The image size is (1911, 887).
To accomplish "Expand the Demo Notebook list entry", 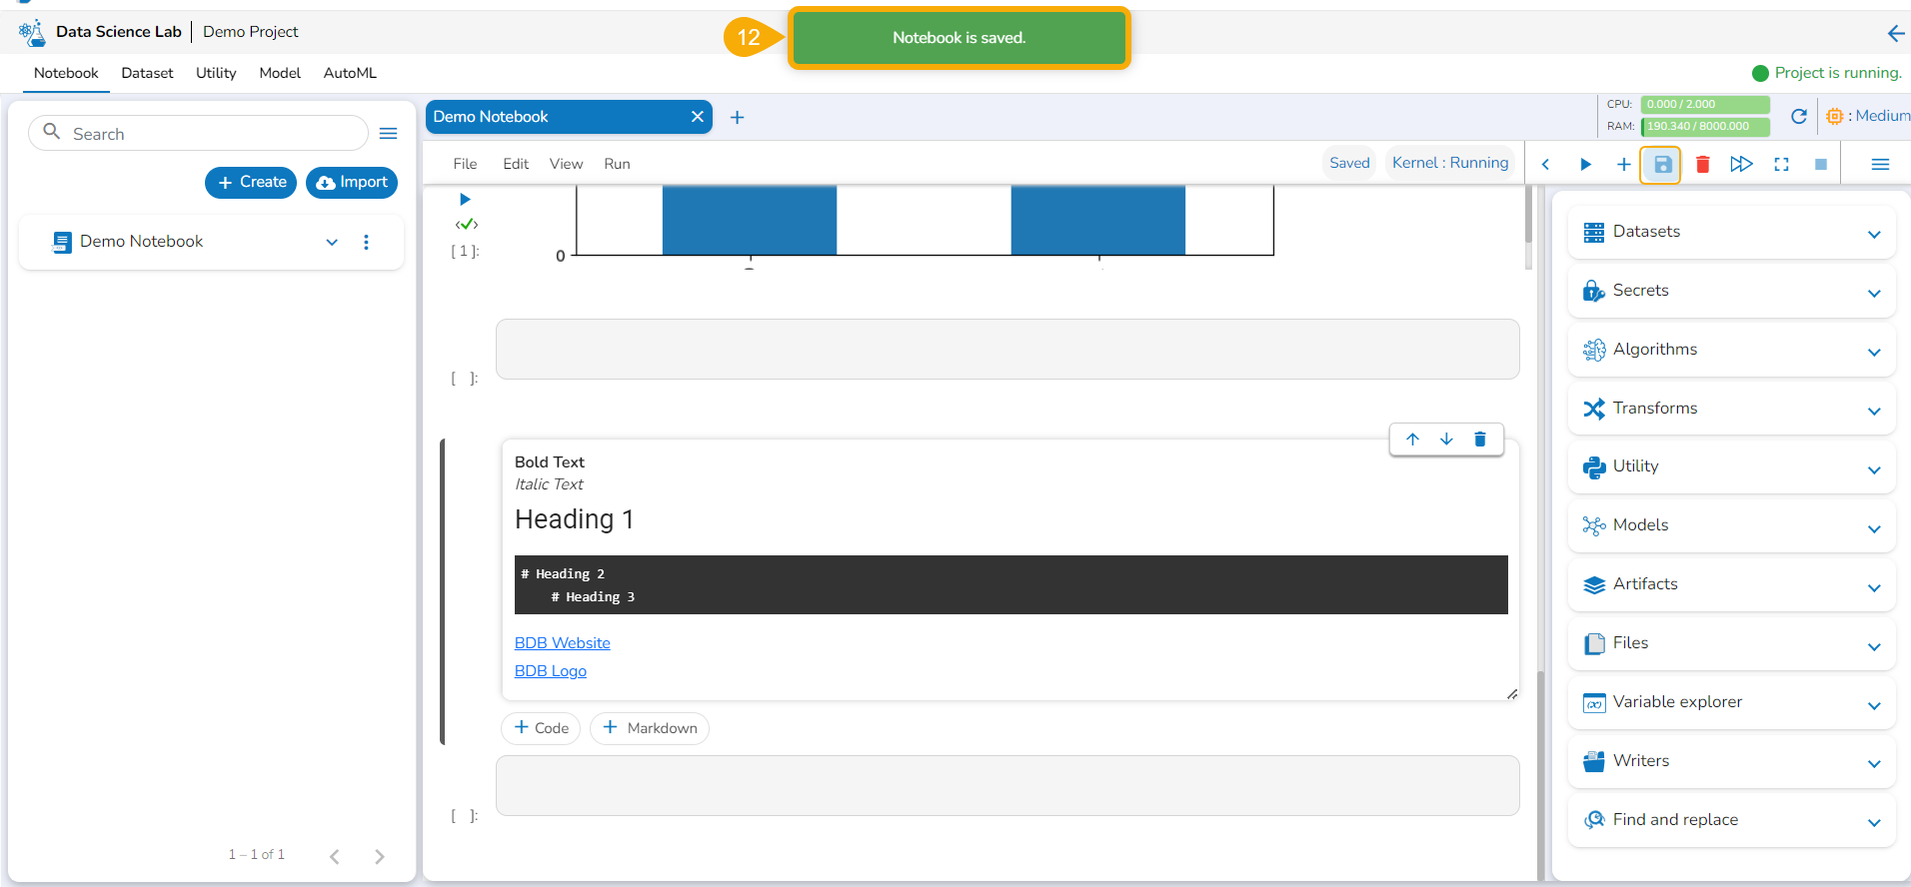I will [x=332, y=242].
